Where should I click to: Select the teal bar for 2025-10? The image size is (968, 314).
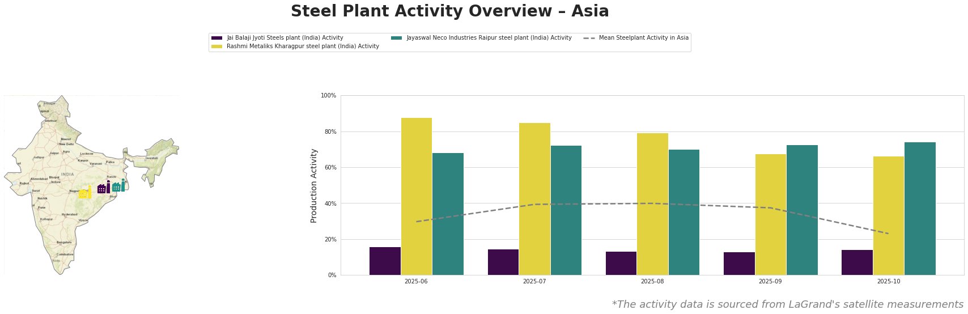(919, 209)
